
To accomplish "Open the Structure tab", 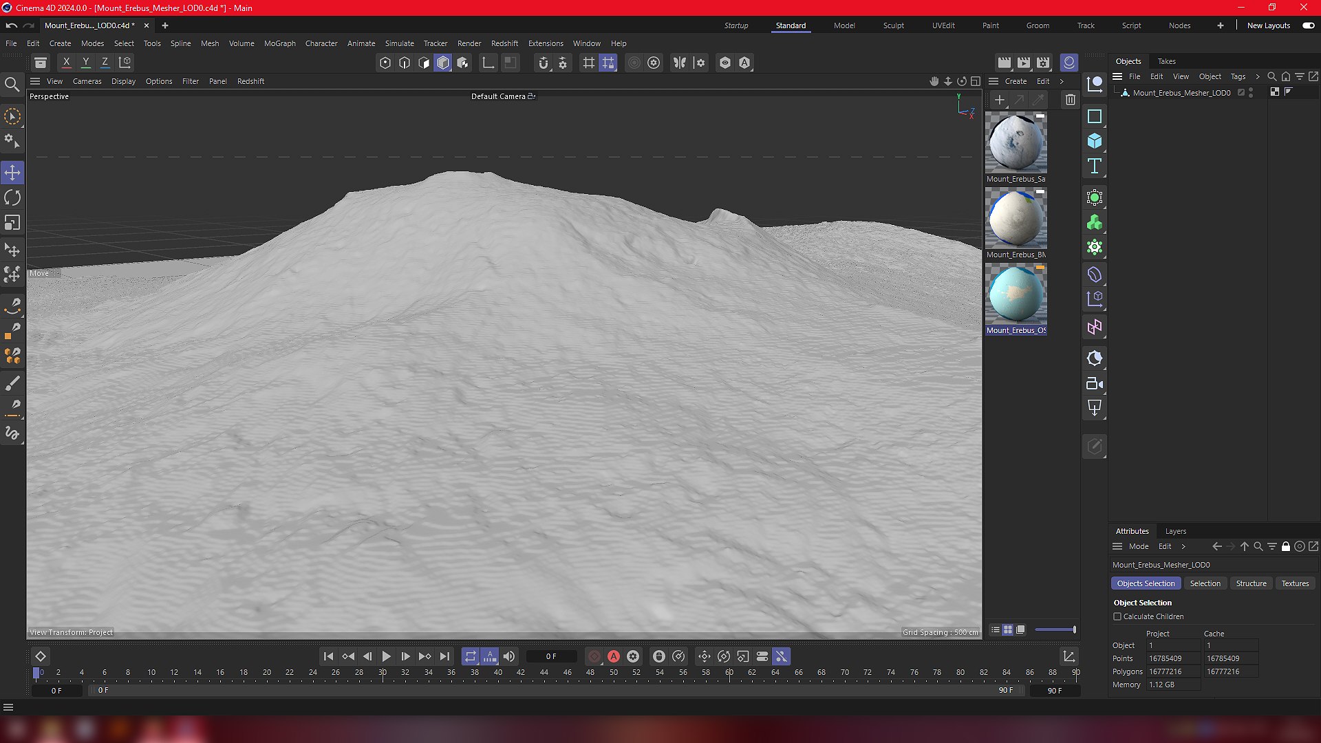I will pos(1251,583).
